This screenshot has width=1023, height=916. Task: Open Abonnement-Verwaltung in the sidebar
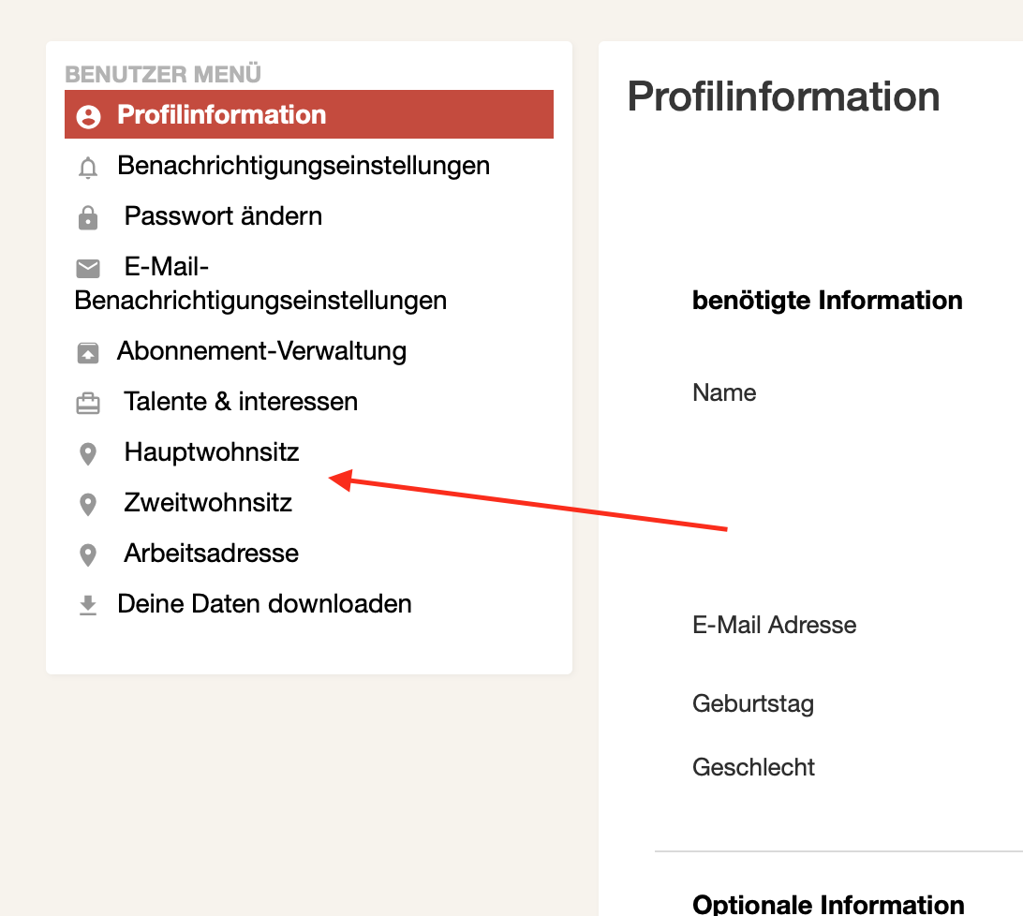coord(261,351)
